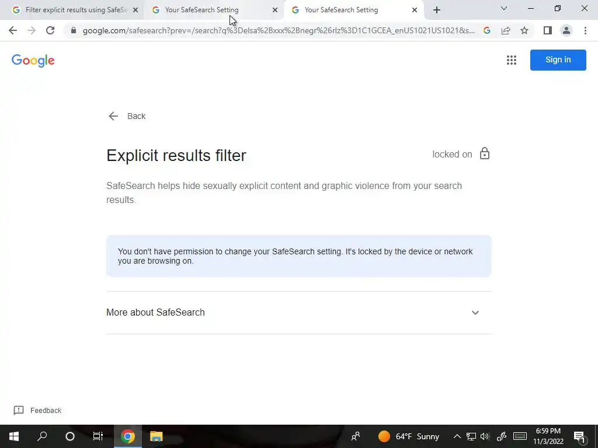Share this page icon in address bar
598x448 pixels.
[x=506, y=30]
